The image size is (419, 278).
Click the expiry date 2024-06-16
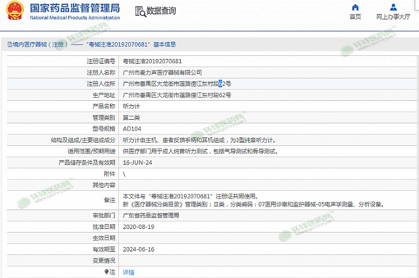tap(138, 249)
